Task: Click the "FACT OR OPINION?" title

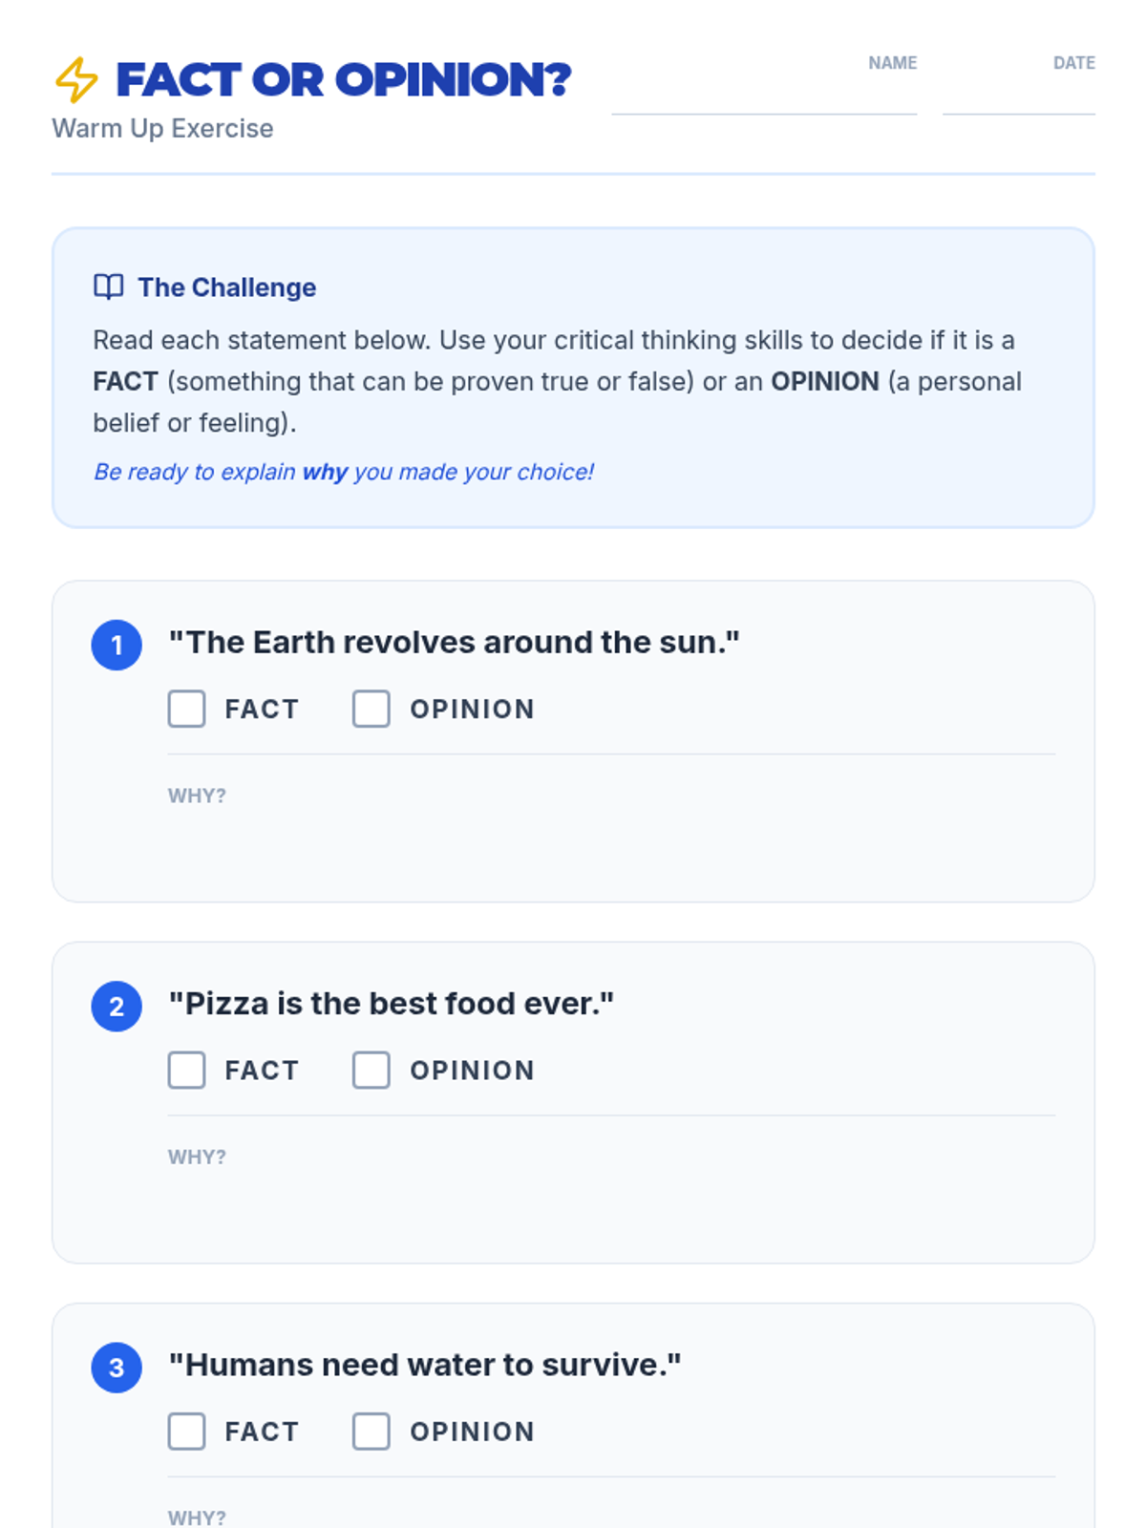Action: click(344, 80)
